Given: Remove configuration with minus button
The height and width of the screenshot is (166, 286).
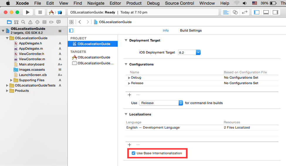Looking at the screenshot, I should [138, 95].
